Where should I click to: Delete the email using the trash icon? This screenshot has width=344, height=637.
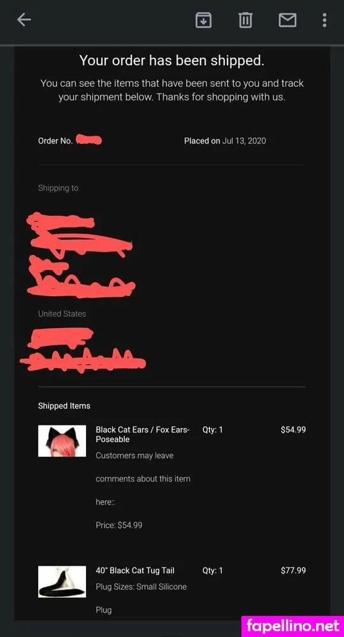(245, 20)
